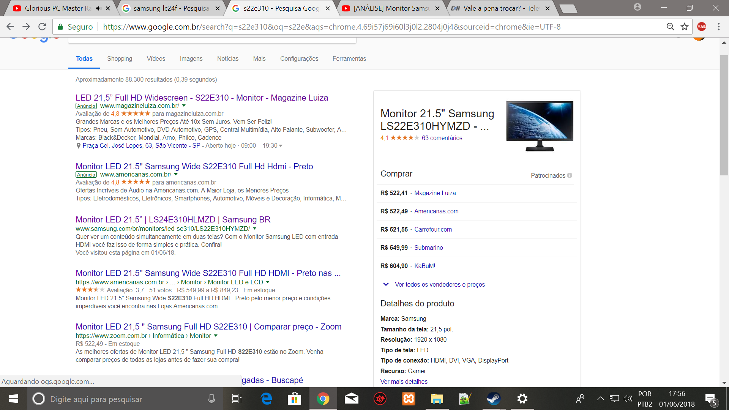This screenshot has width=729, height=410.
Task: Switch to samsung lc24f browser tab
Action: pos(171,8)
